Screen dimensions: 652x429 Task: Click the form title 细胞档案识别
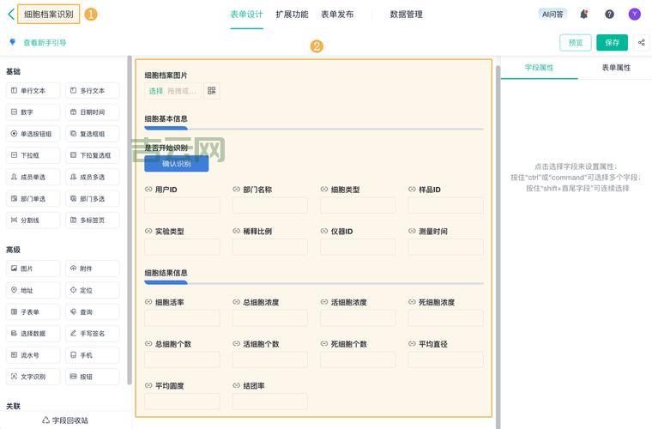coord(49,14)
